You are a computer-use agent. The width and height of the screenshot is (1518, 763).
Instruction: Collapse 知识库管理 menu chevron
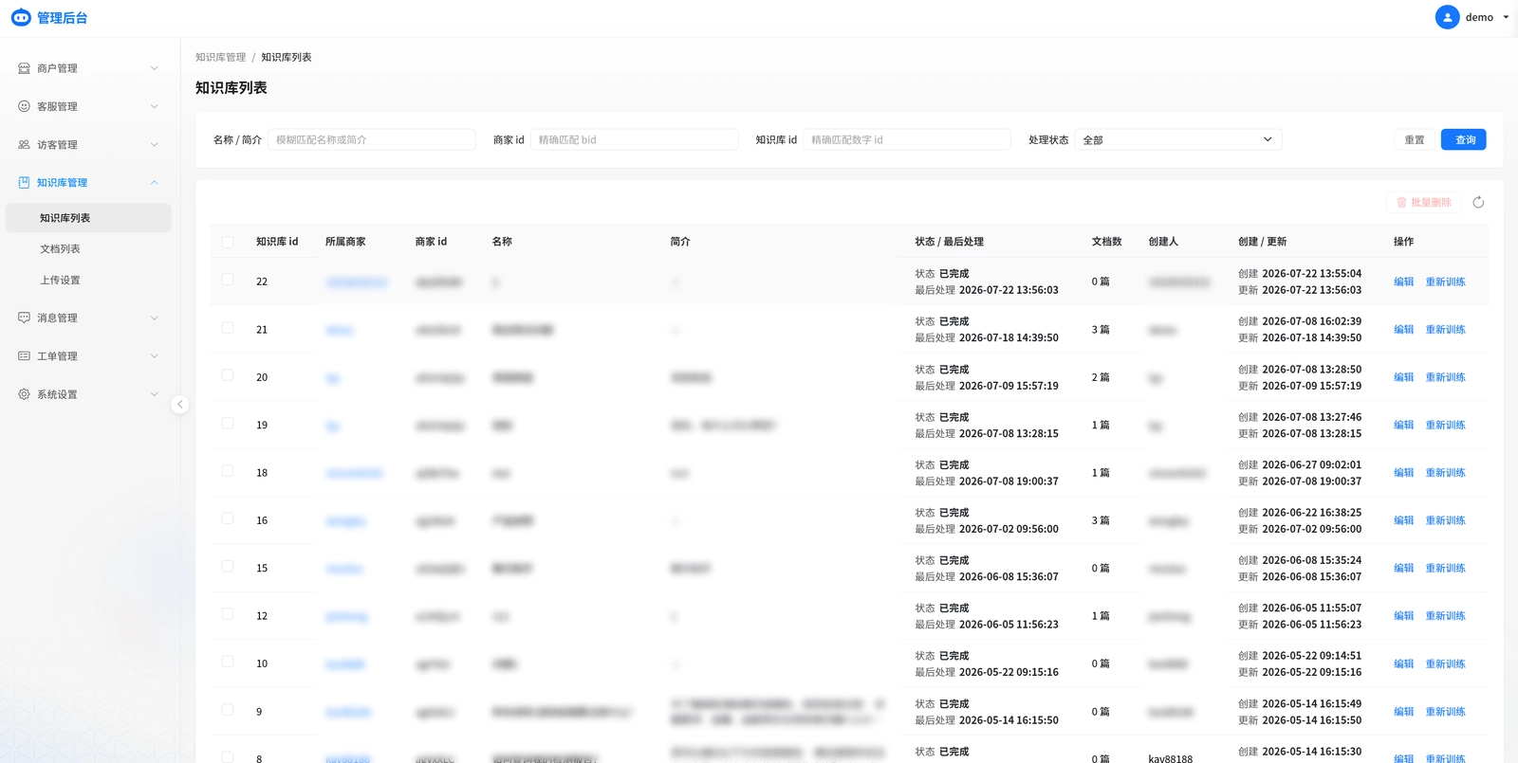click(155, 182)
